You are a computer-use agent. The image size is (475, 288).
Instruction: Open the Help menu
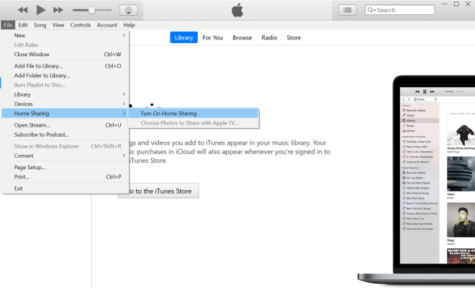(129, 25)
